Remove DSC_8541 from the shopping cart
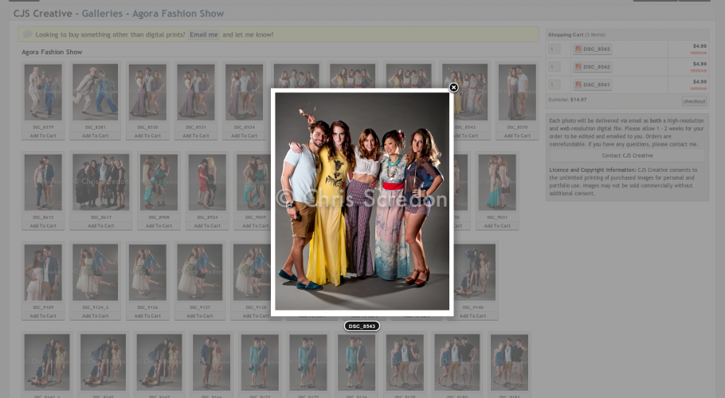This screenshot has width=725, height=398. click(x=698, y=88)
